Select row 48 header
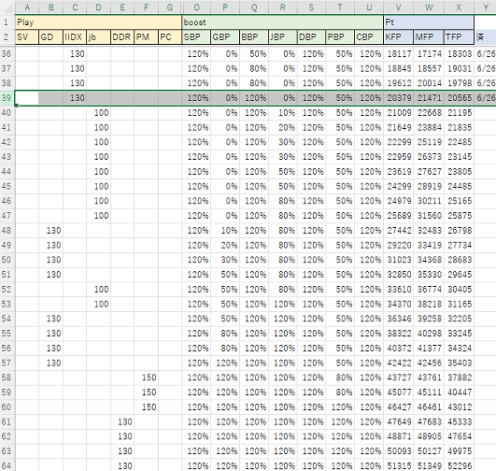Viewport: 496px width, 471px height. (7, 231)
